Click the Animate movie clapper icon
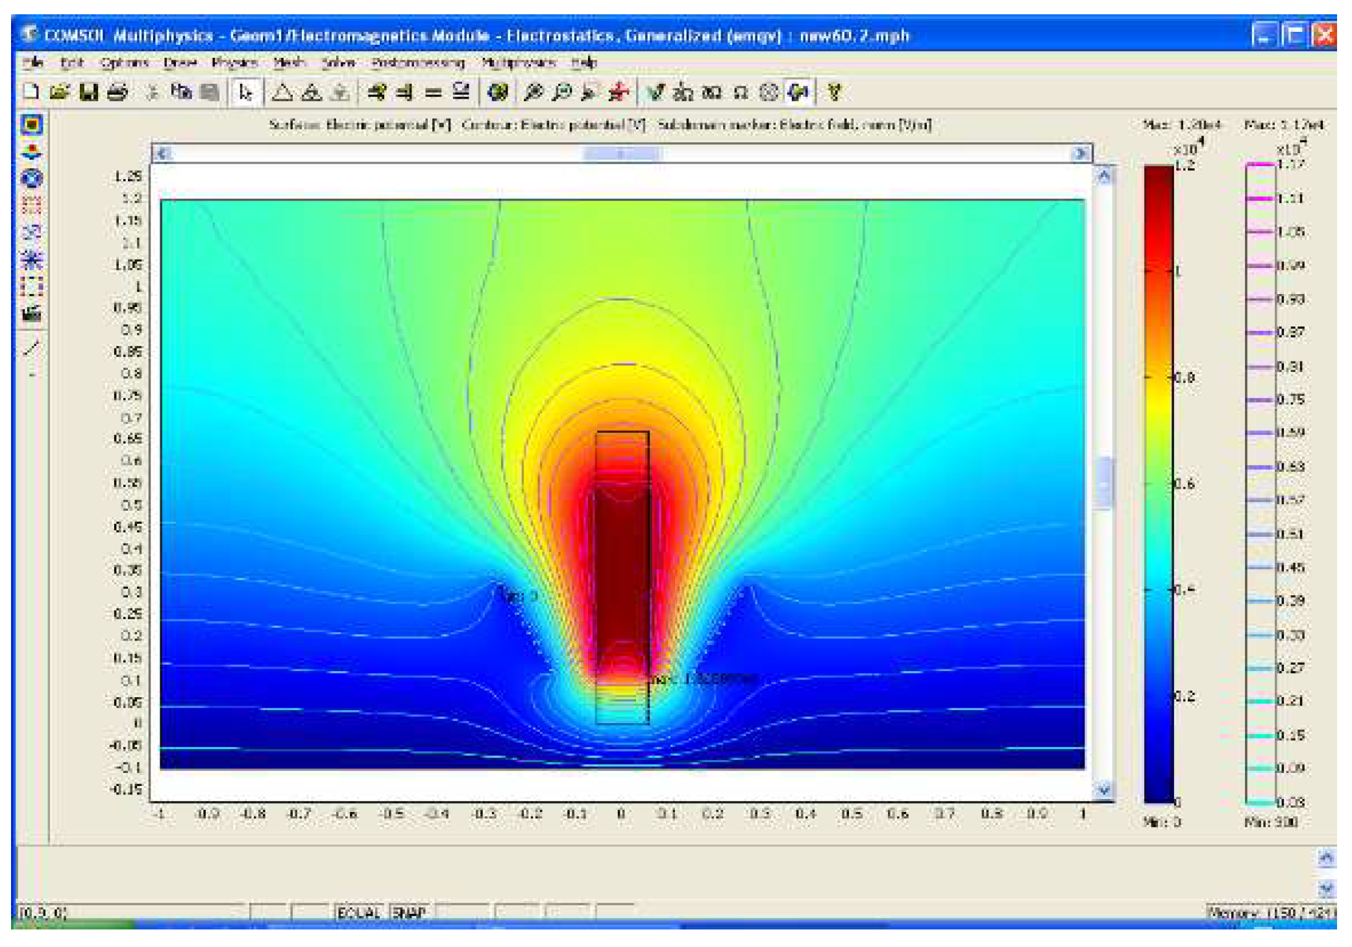Image resolution: width=1352 pixels, height=947 pixels. click(x=32, y=314)
